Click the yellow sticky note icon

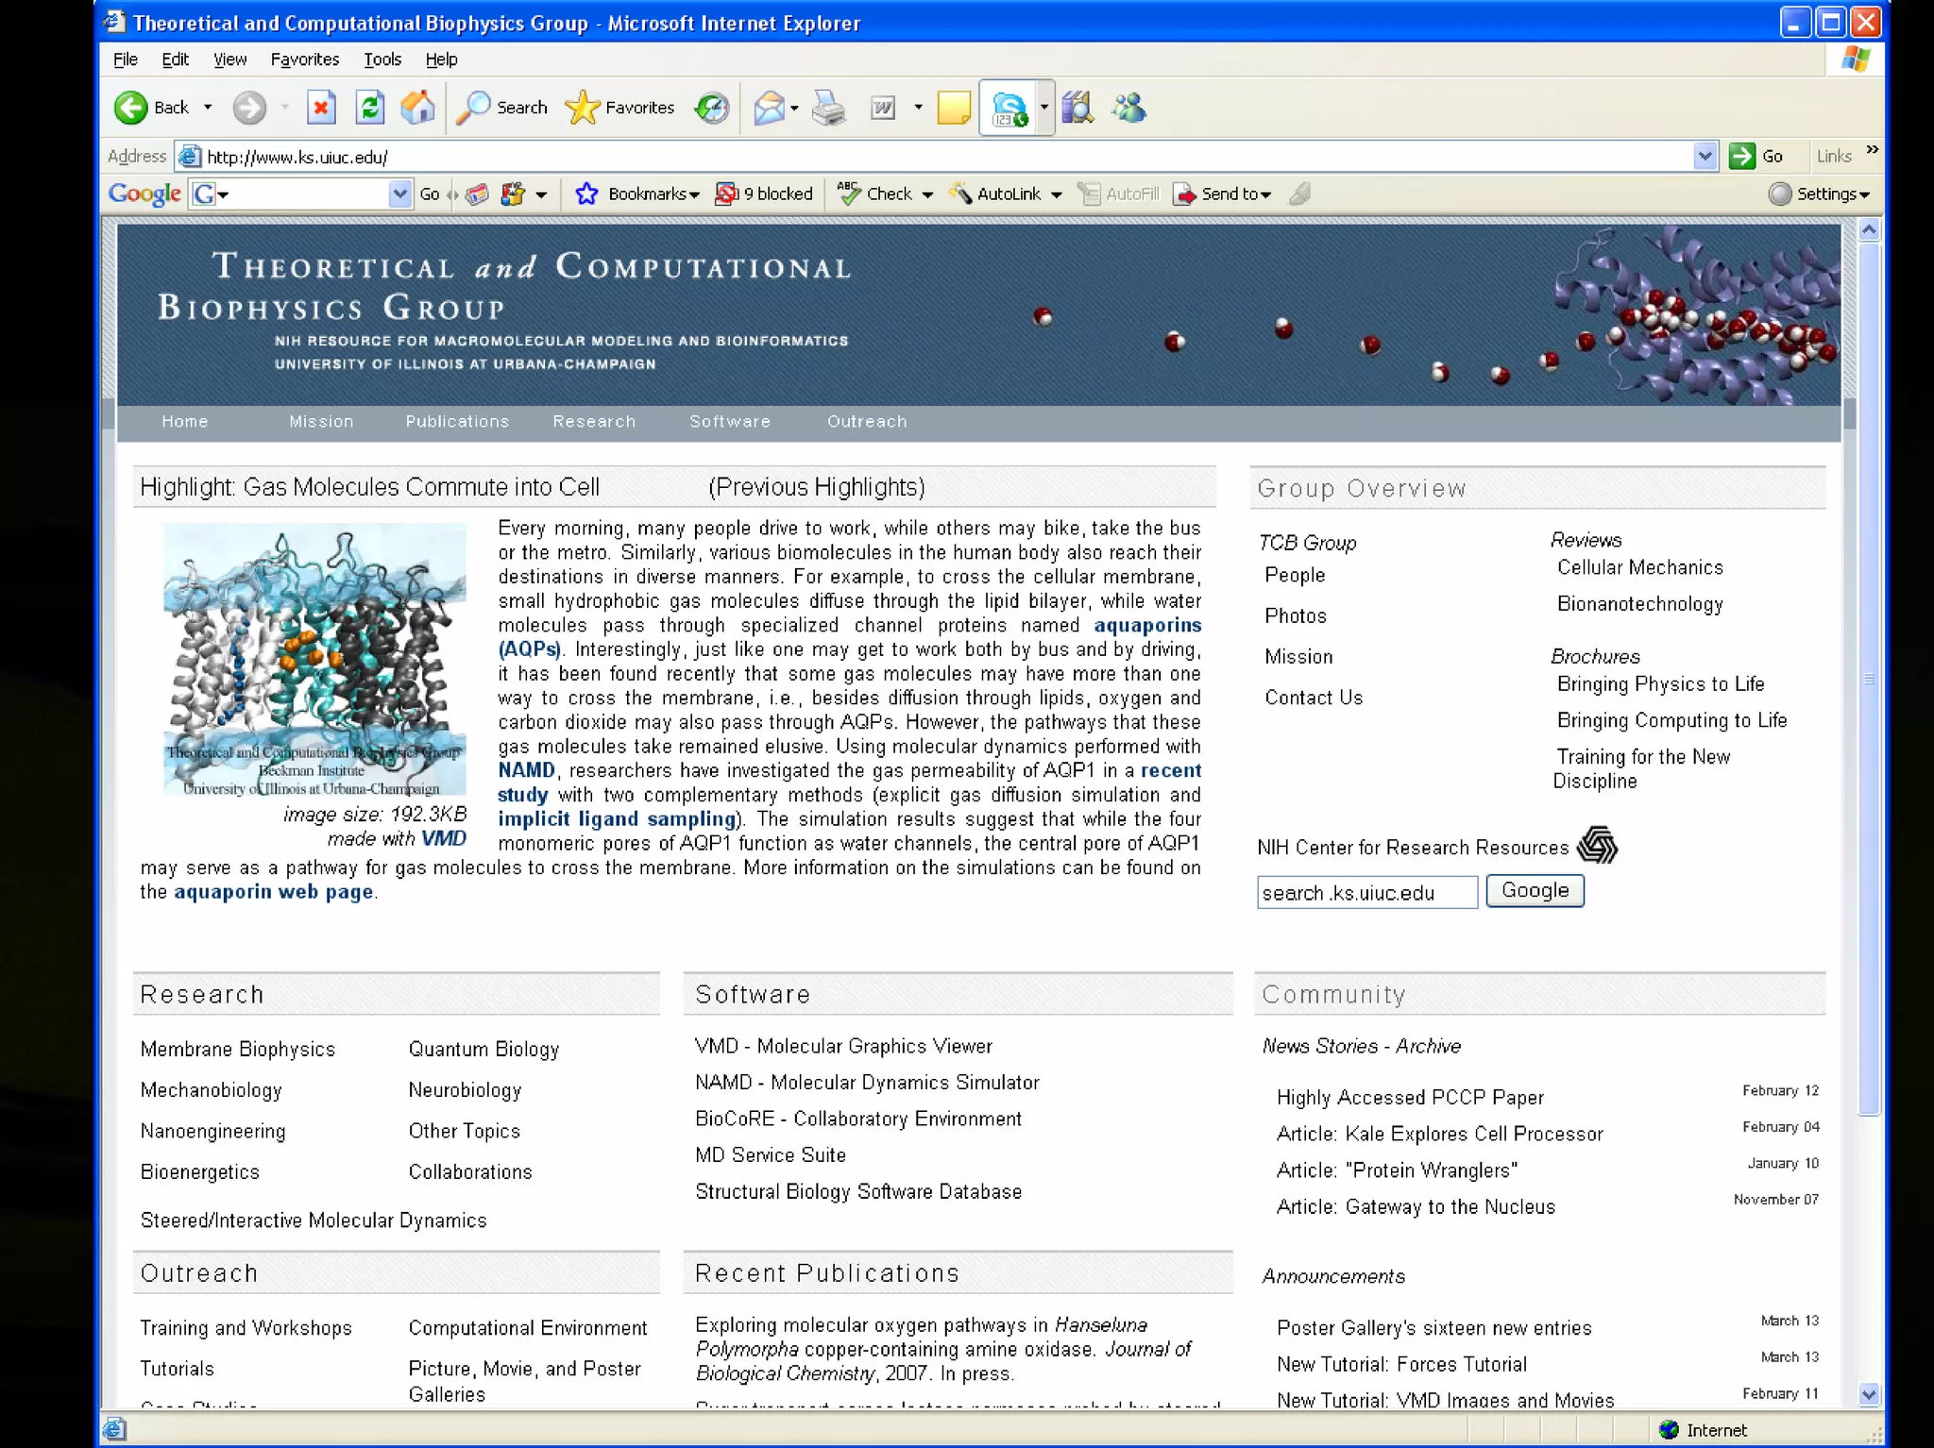tap(953, 108)
